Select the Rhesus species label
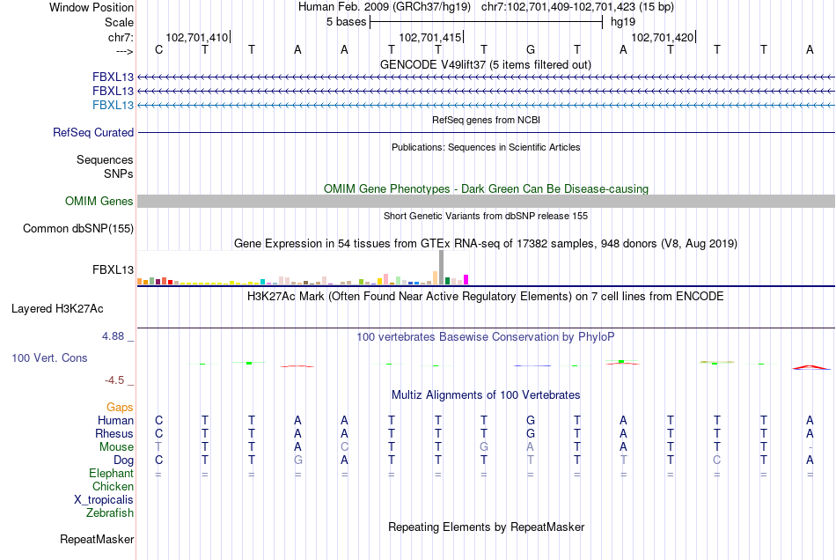This screenshot has height=560, width=836. click(x=114, y=433)
